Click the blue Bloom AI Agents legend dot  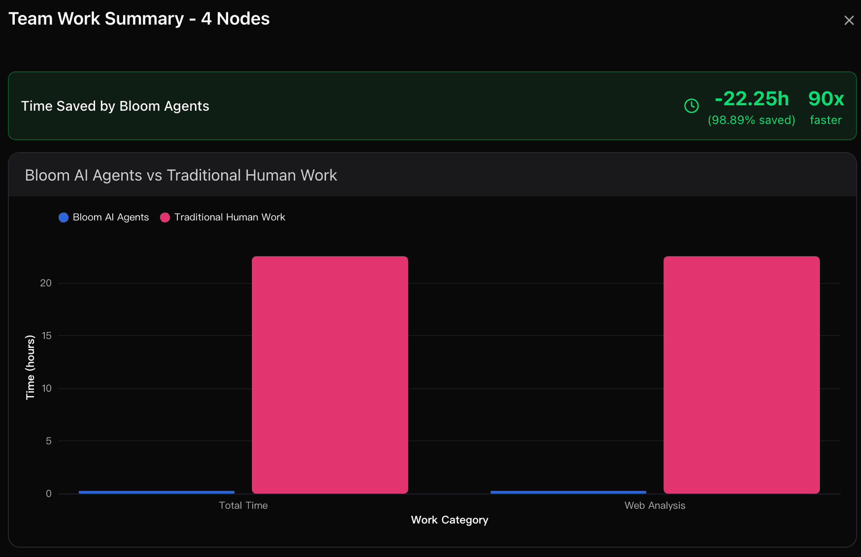(64, 217)
